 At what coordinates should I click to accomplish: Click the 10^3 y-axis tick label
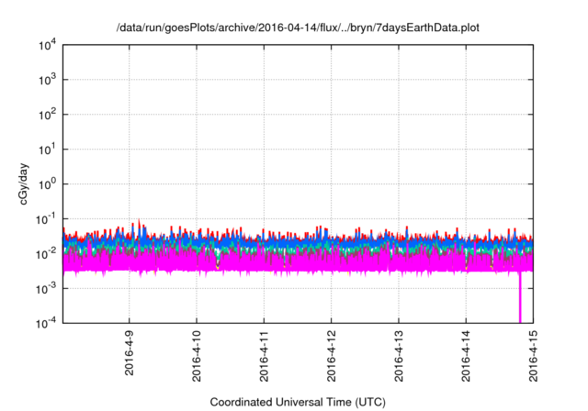point(47,80)
